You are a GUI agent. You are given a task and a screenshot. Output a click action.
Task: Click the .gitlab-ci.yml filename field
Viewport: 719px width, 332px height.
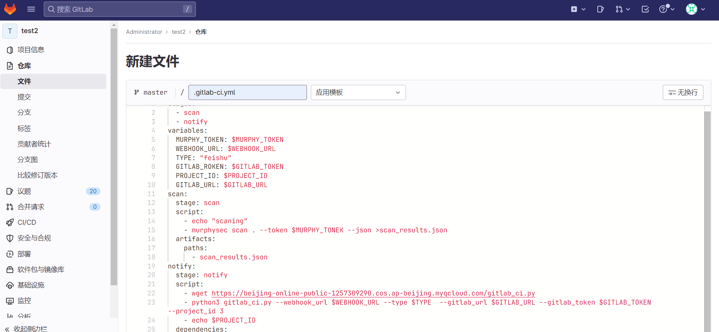[x=247, y=92]
